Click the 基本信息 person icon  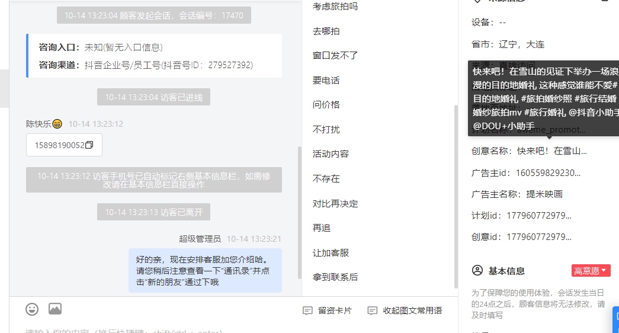pyautogui.click(x=477, y=271)
